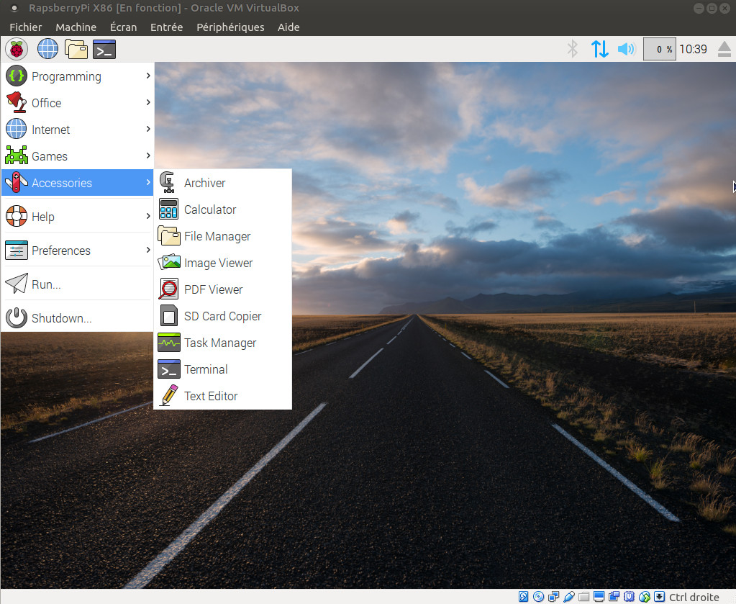Open Task Manager from Accessories submenu
This screenshot has height=604, width=736.
(219, 343)
